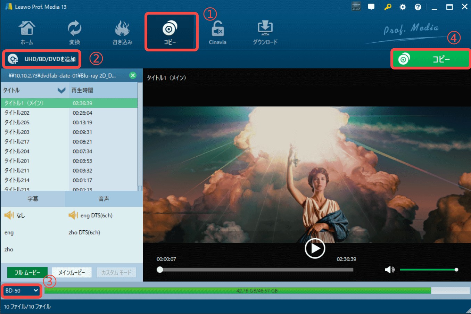Select タイトル1 (メイン) row

point(69,103)
